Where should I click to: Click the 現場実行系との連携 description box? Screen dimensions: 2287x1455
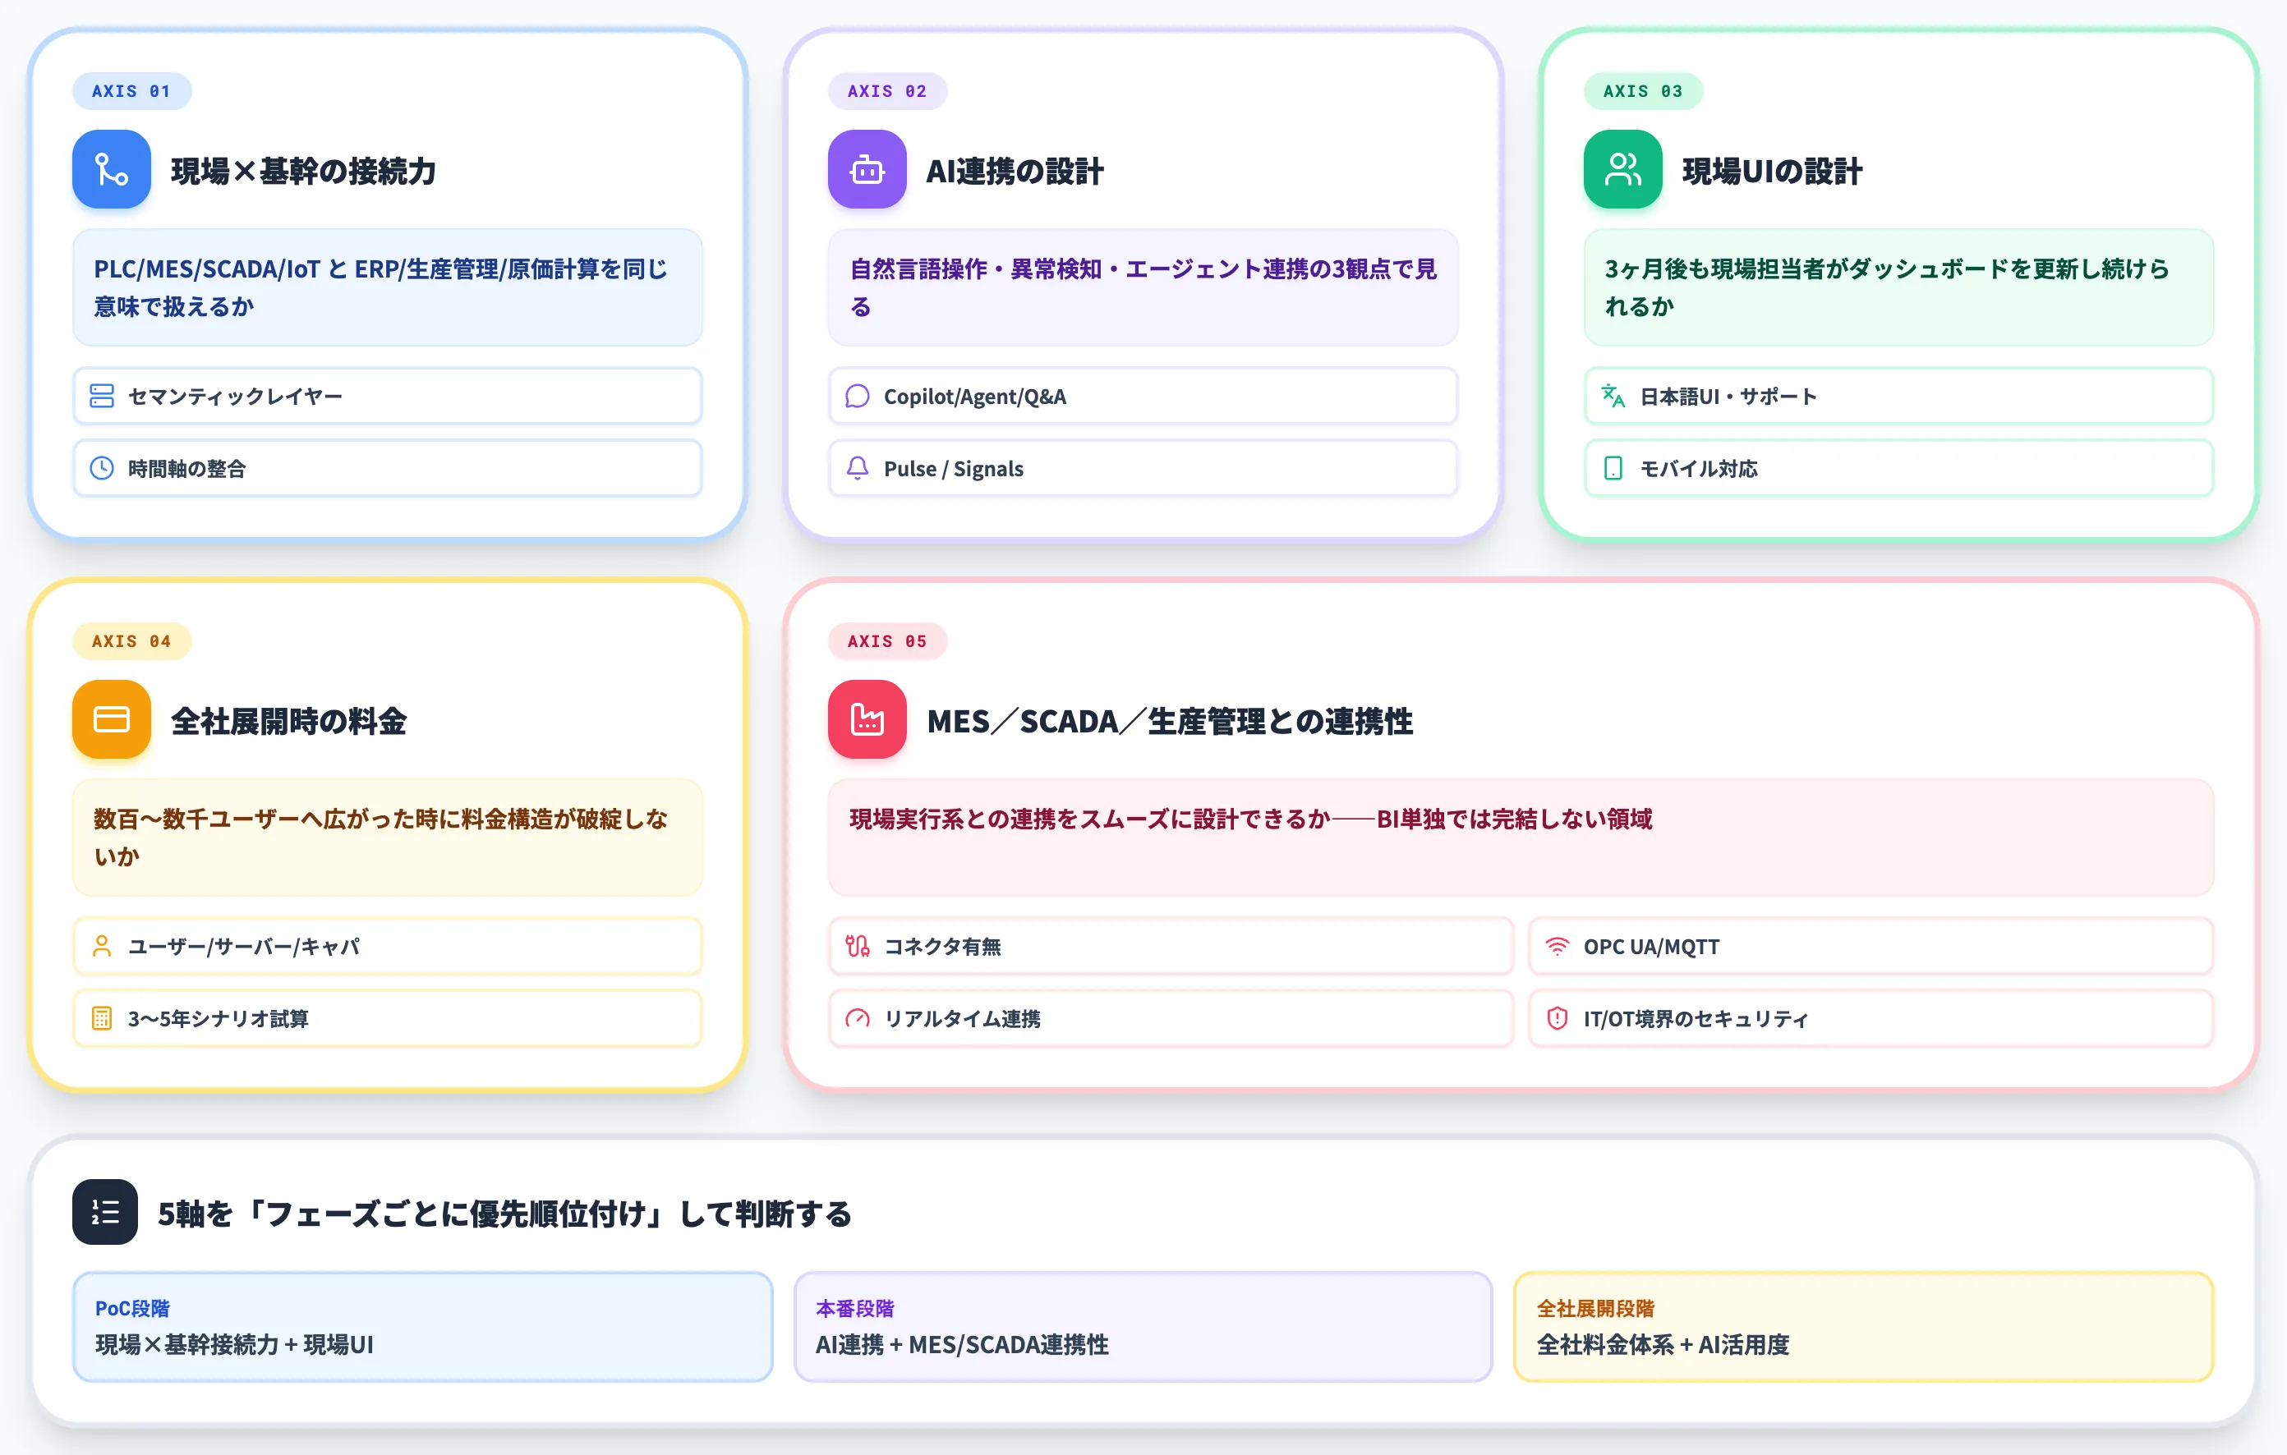[x=1521, y=838]
